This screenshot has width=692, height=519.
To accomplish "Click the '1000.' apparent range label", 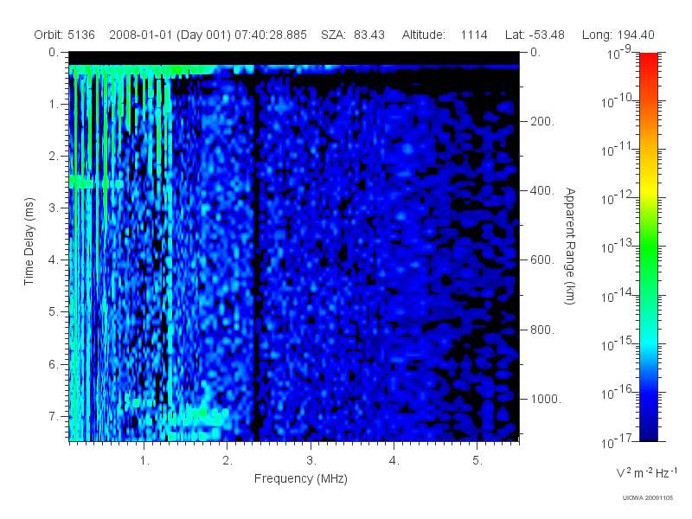I will pyautogui.click(x=546, y=399).
